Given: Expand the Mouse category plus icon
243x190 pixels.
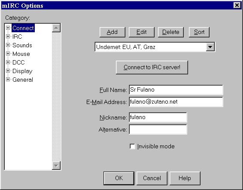Looking at the screenshot, I should pos(8,54).
